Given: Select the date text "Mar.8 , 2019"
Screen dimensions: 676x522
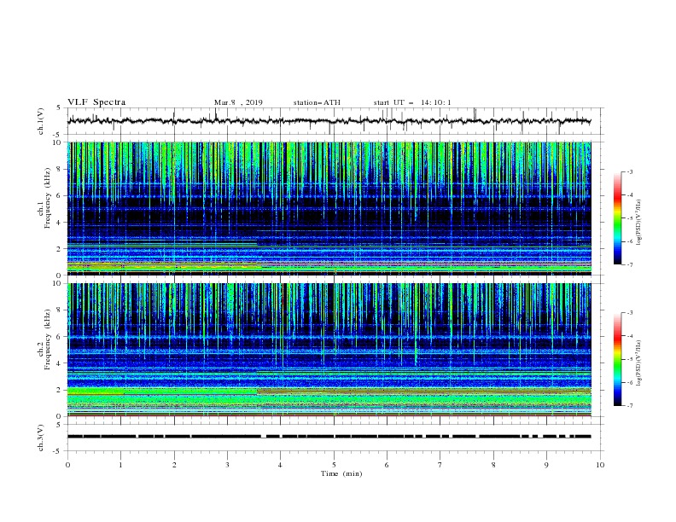Looking at the screenshot, I should coord(238,102).
